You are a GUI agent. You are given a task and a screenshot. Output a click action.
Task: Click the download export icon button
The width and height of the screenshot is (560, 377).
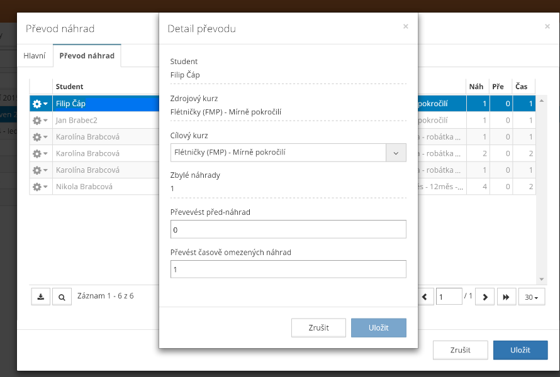(41, 297)
